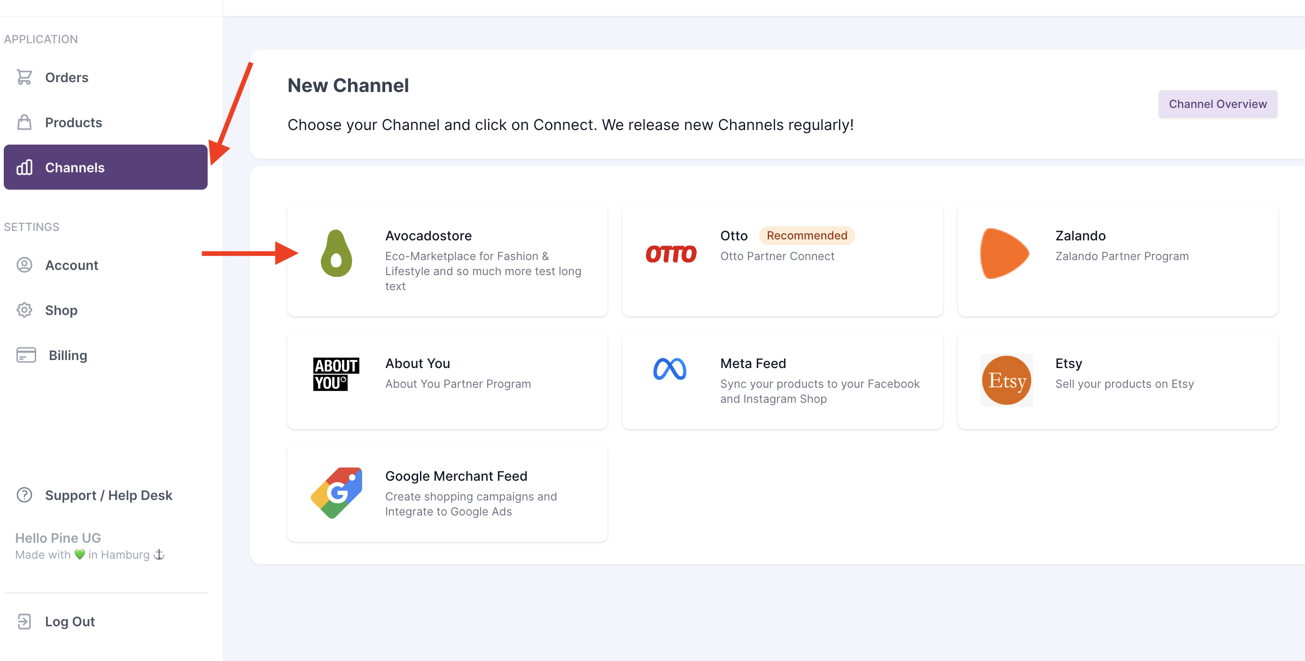Open Support / Help Desk link
Viewport: 1305px width, 661px height.
pyautogui.click(x=109, y=494)
